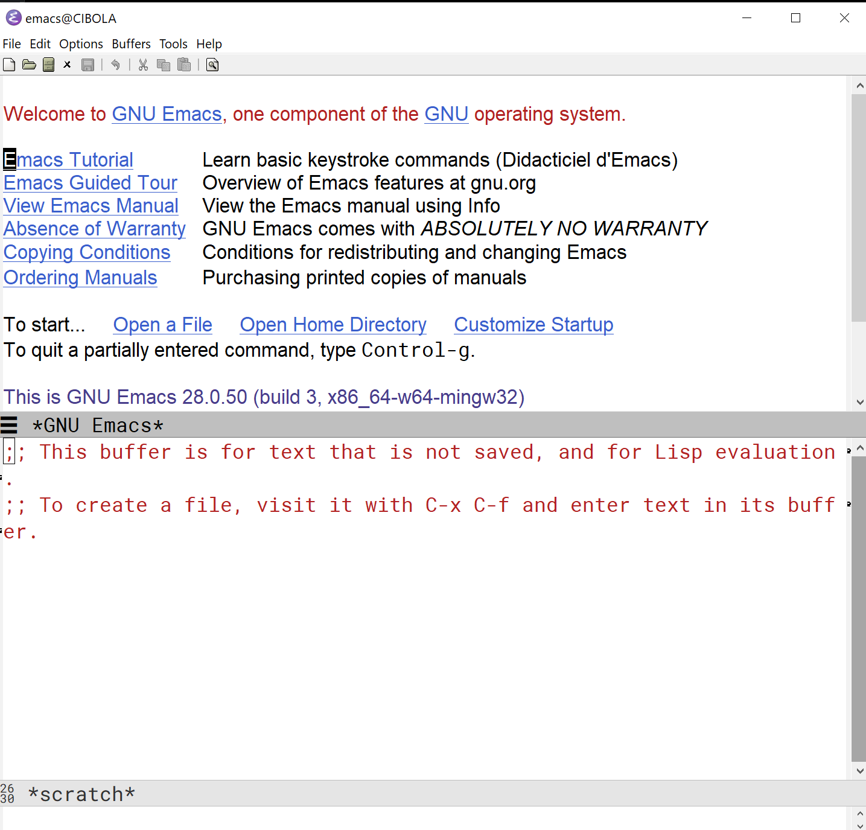Open the Dired directory toolbar icon
The image size is (866, 830).
pos(49,65)
